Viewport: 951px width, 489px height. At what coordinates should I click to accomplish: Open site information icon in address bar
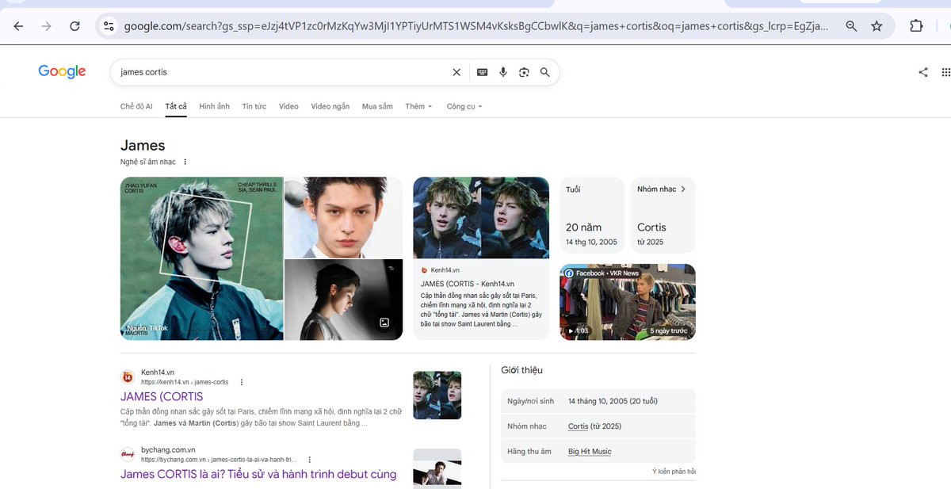pyautogui.click(x=109, y=26)
